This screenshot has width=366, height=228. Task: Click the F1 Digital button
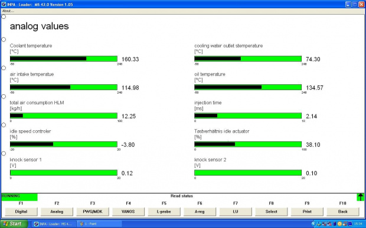[21, 212]
